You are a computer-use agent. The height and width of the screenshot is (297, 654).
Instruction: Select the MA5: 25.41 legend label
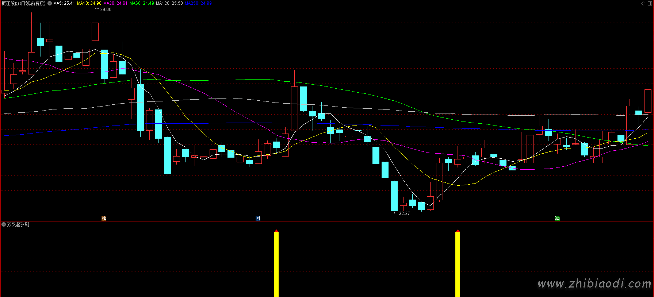(x=64, y=3)
